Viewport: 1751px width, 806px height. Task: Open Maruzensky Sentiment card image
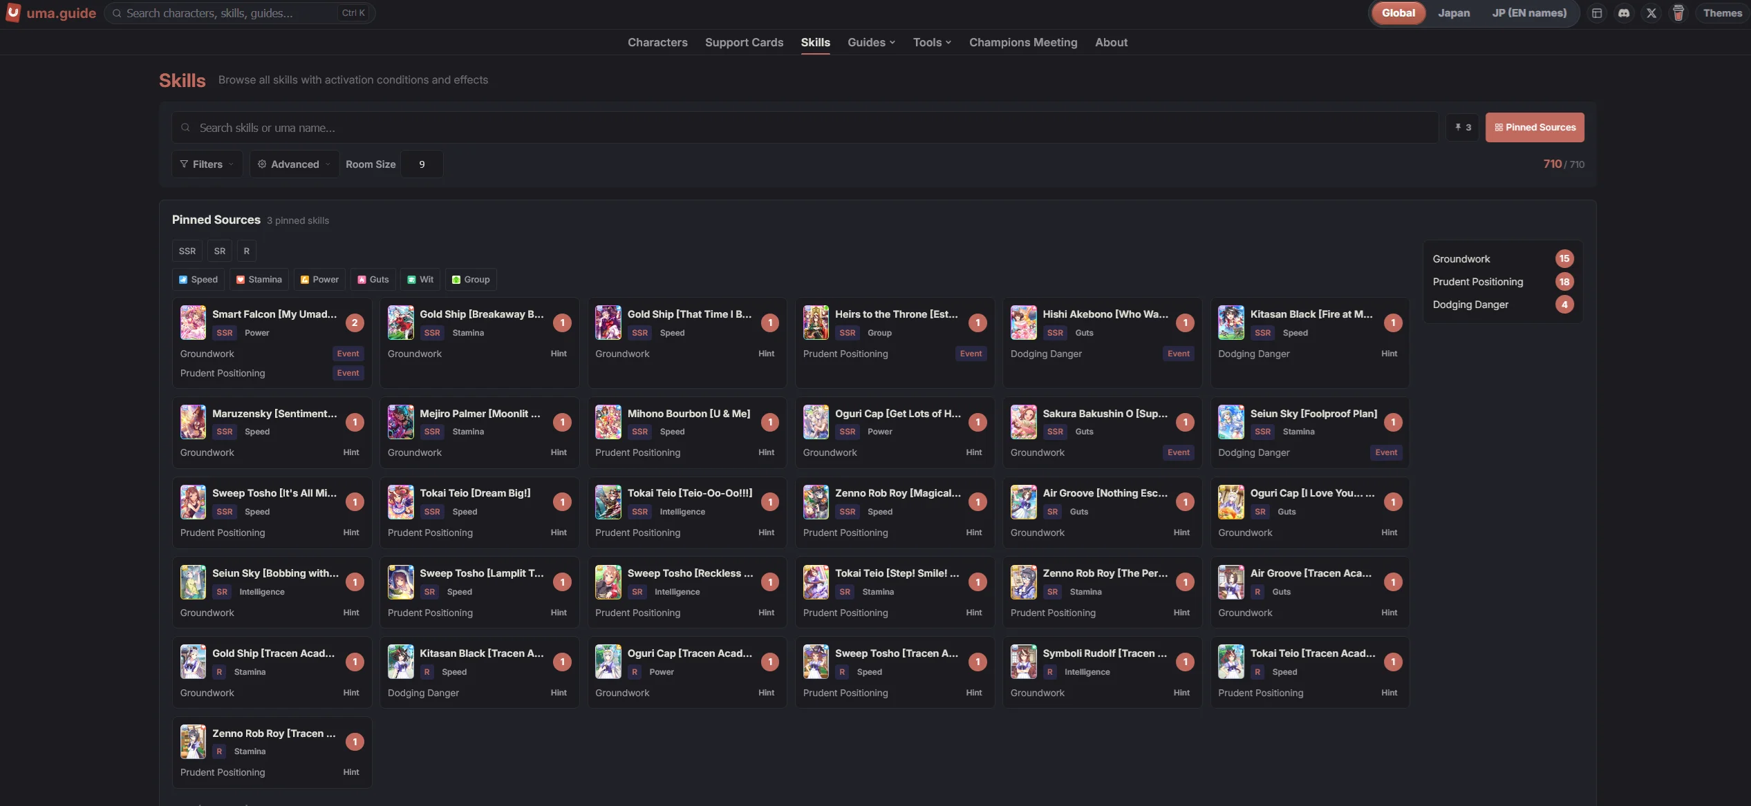pos(193,422)
